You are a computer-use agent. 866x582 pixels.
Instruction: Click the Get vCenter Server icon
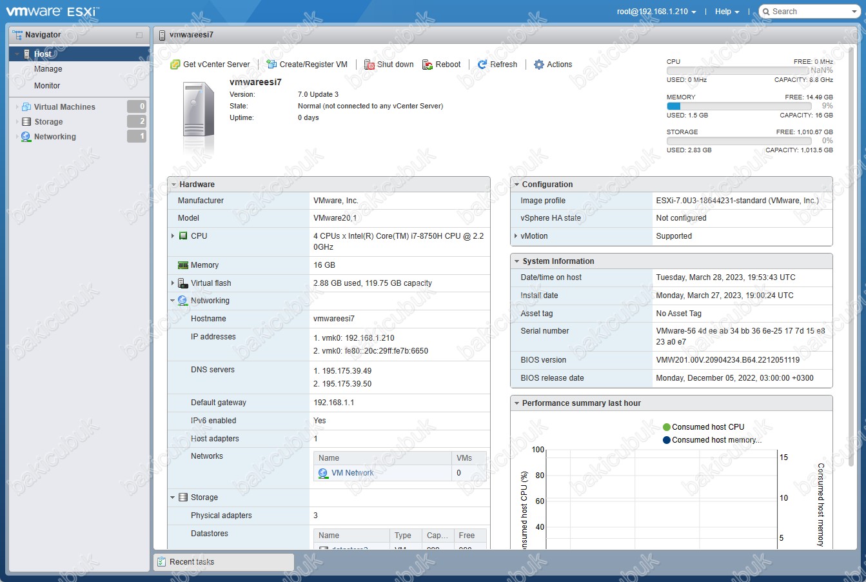click(x=175, y=65)
